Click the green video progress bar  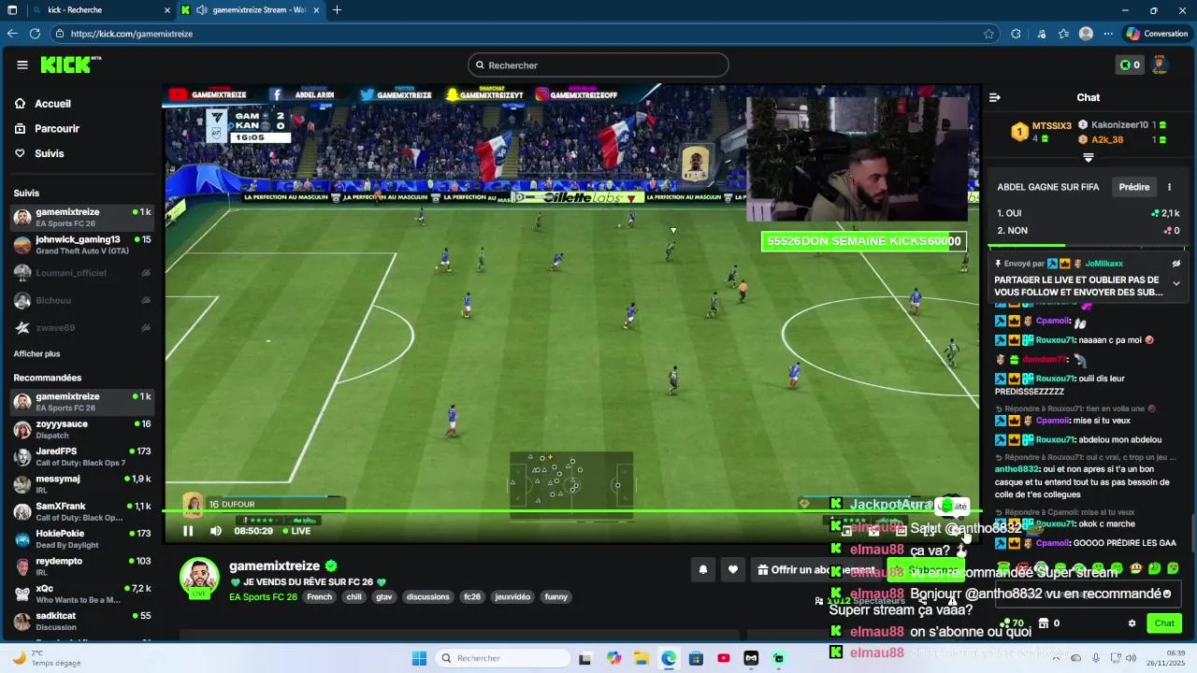click(x=570, y=511)
